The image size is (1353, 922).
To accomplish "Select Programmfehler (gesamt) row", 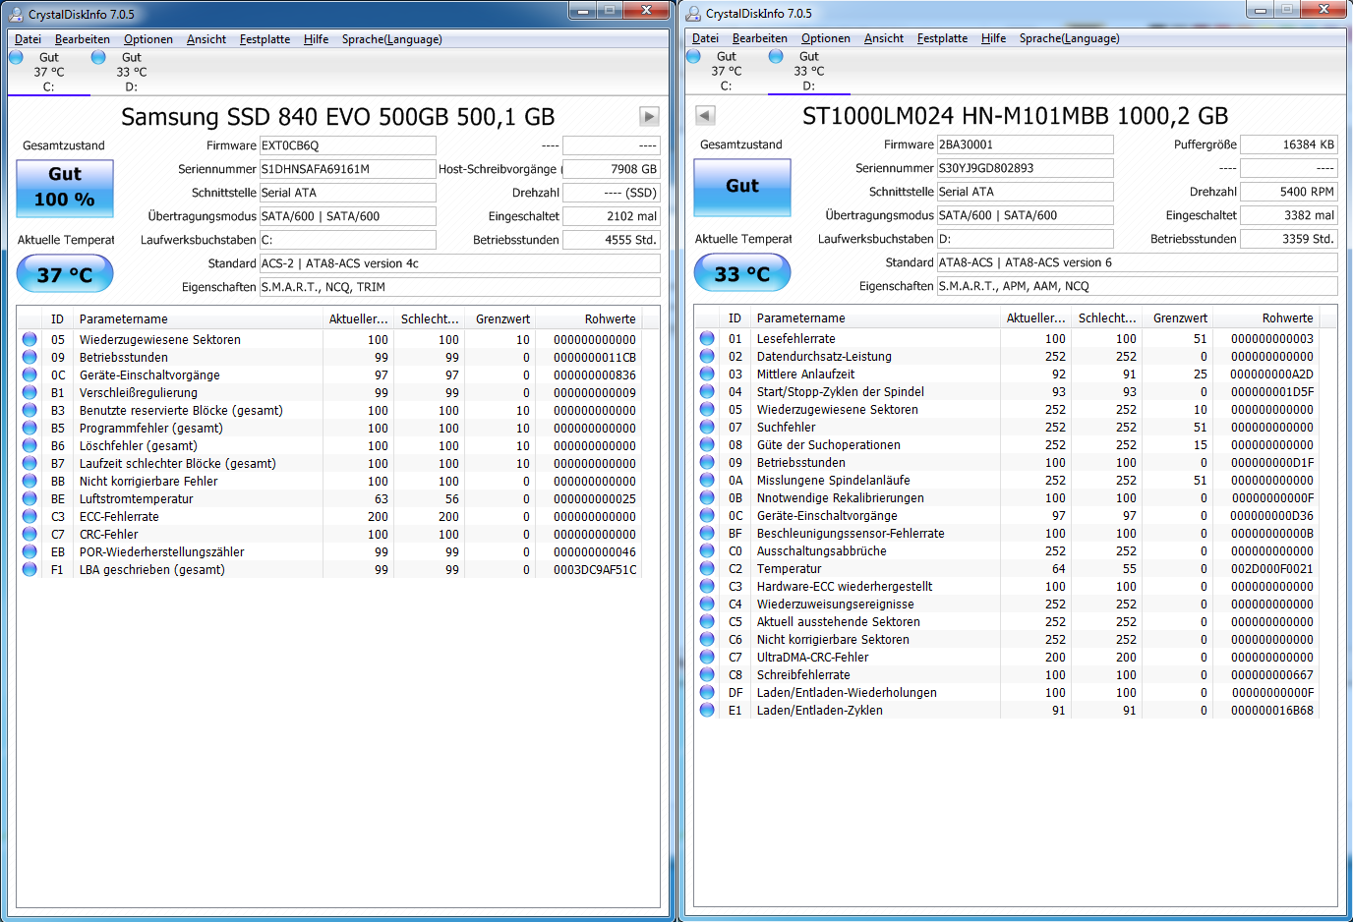I will pyautogui.click(x=329, y=428).
